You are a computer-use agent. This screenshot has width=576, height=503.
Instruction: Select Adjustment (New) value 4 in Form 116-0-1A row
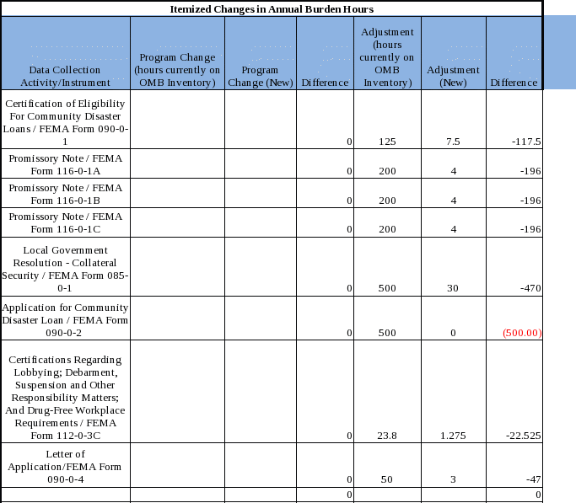point(454,171)
